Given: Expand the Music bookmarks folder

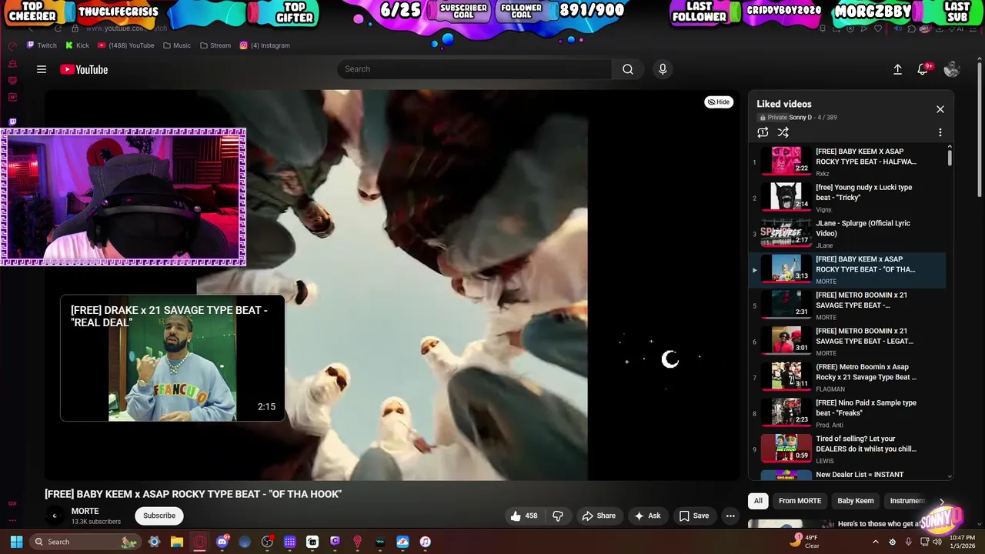Looking at the screenshot, I should [177, 45].
